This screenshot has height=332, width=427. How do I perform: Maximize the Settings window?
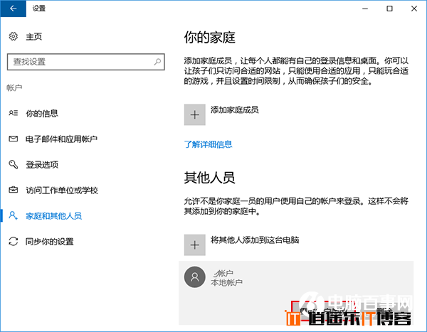click(x=389, y=9)
